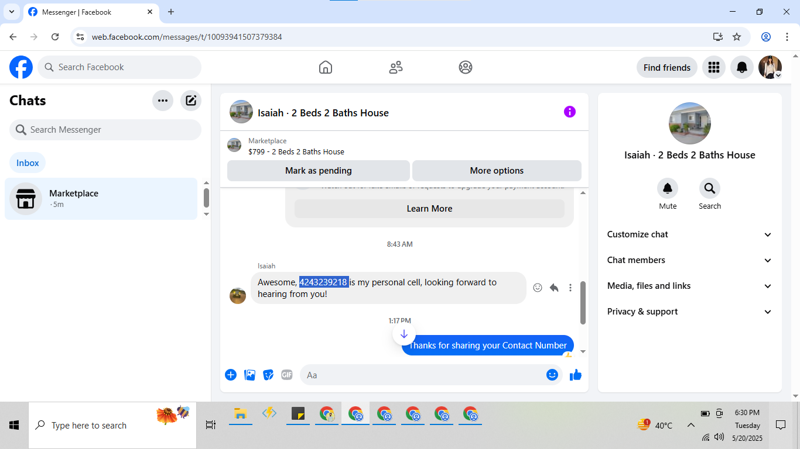Start a new message with compose icon

(191, 101)
